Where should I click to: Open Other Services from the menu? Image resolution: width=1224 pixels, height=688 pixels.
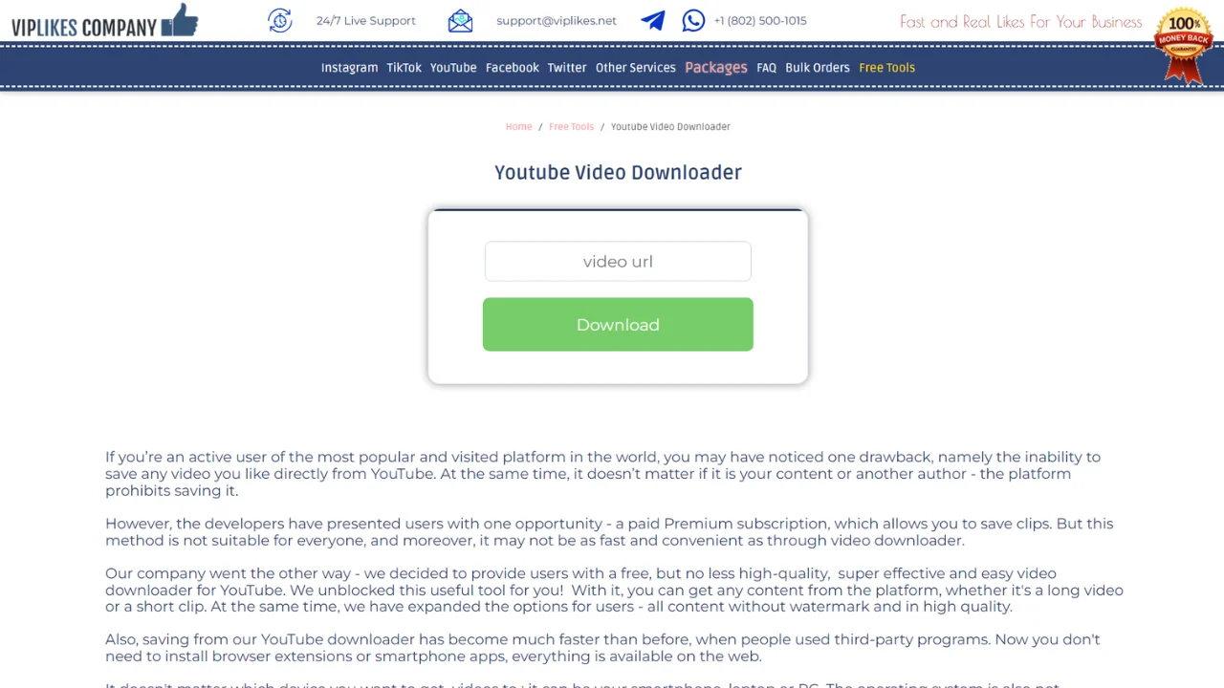pyautogui.click(x=635, y=67)
